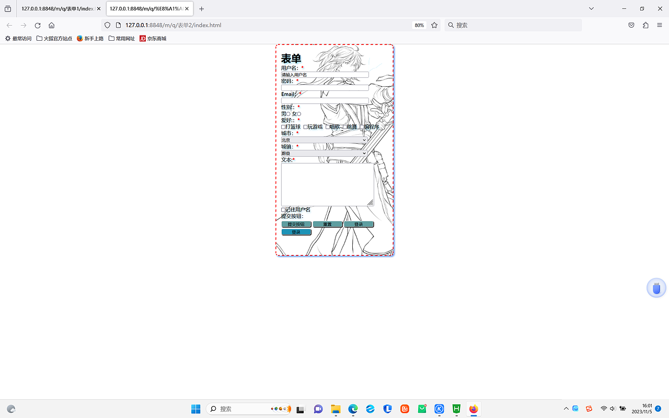669x418 pixels.
Task: Open the 京东商城 bookmark icon
Action: 142,38
